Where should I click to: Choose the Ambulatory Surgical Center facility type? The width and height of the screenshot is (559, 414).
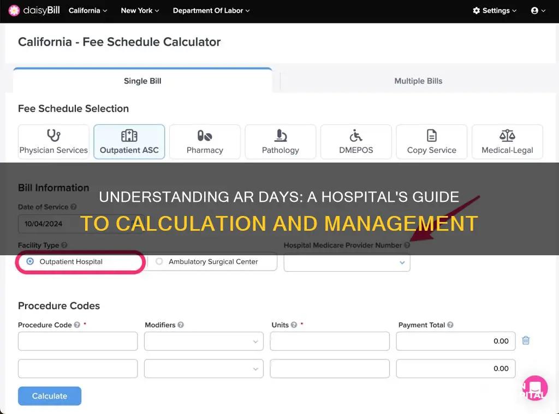pos(159,261)
